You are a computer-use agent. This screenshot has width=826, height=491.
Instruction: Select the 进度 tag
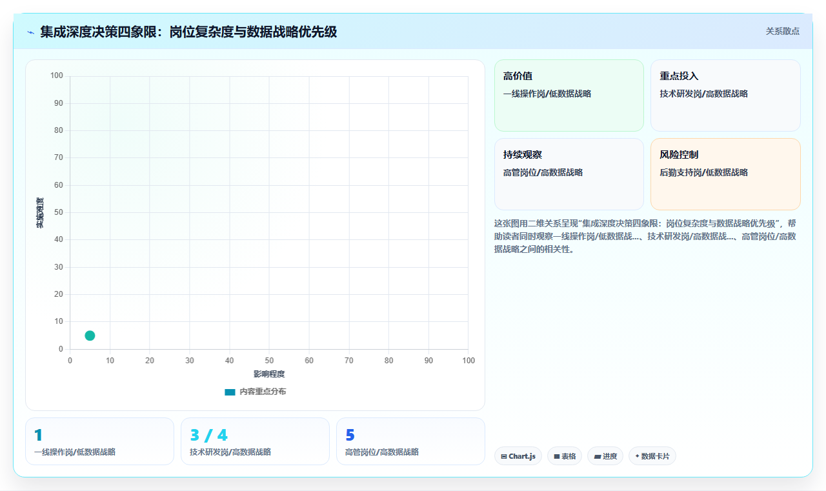click(605, 456)
